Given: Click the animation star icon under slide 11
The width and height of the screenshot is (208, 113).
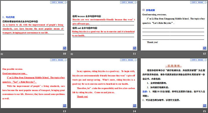Looking at the screenshot, I should (72, 54).
